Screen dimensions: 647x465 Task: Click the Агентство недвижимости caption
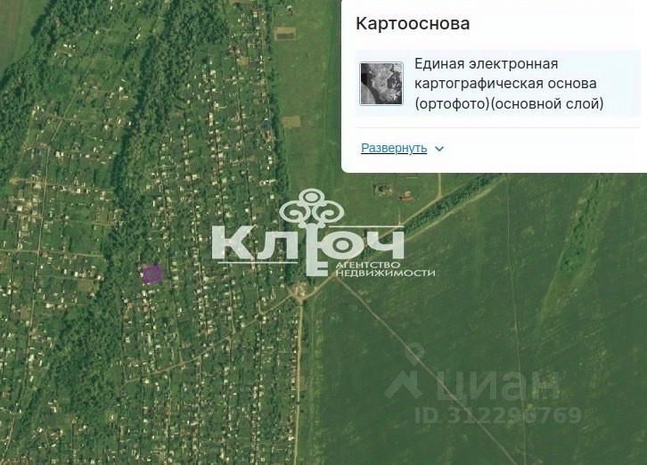click(x=385, y=269)
